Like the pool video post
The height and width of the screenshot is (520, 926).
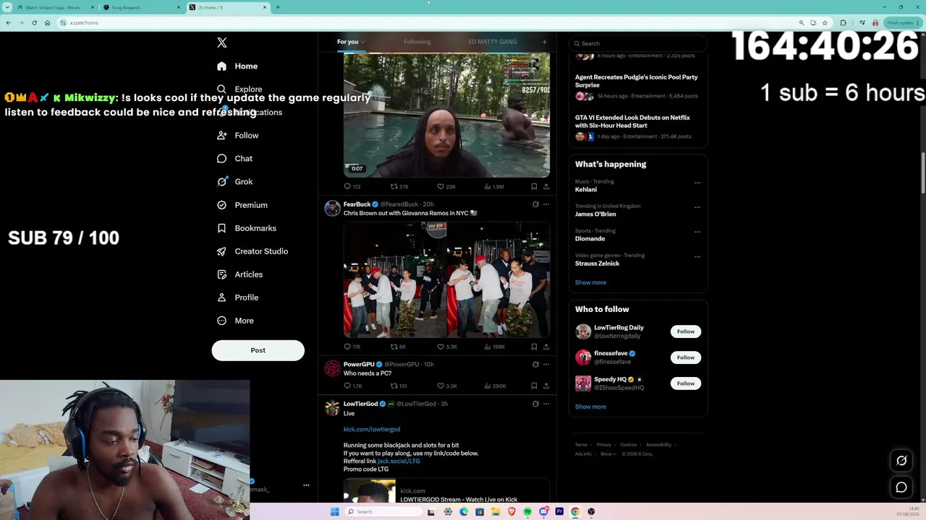click(x=446, y=186)
